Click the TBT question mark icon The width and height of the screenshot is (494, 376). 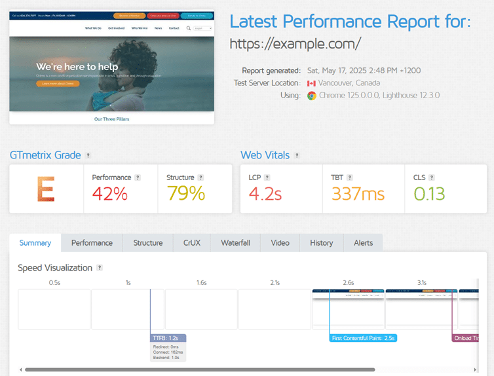click(x=350, y=178)
